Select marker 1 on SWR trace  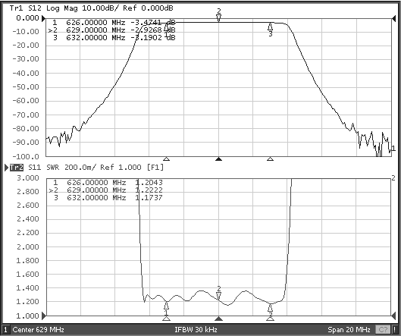(x=167, y=306)
